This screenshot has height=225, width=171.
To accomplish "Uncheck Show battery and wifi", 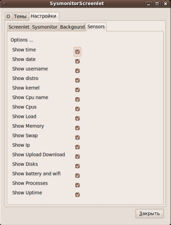I will (78, 176).
